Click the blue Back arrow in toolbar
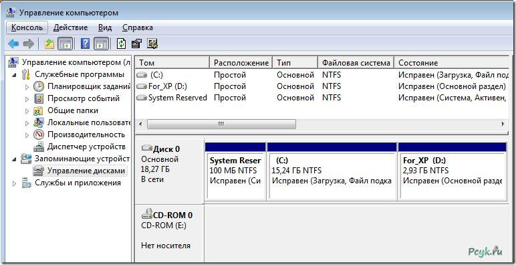 coord(13,43)
